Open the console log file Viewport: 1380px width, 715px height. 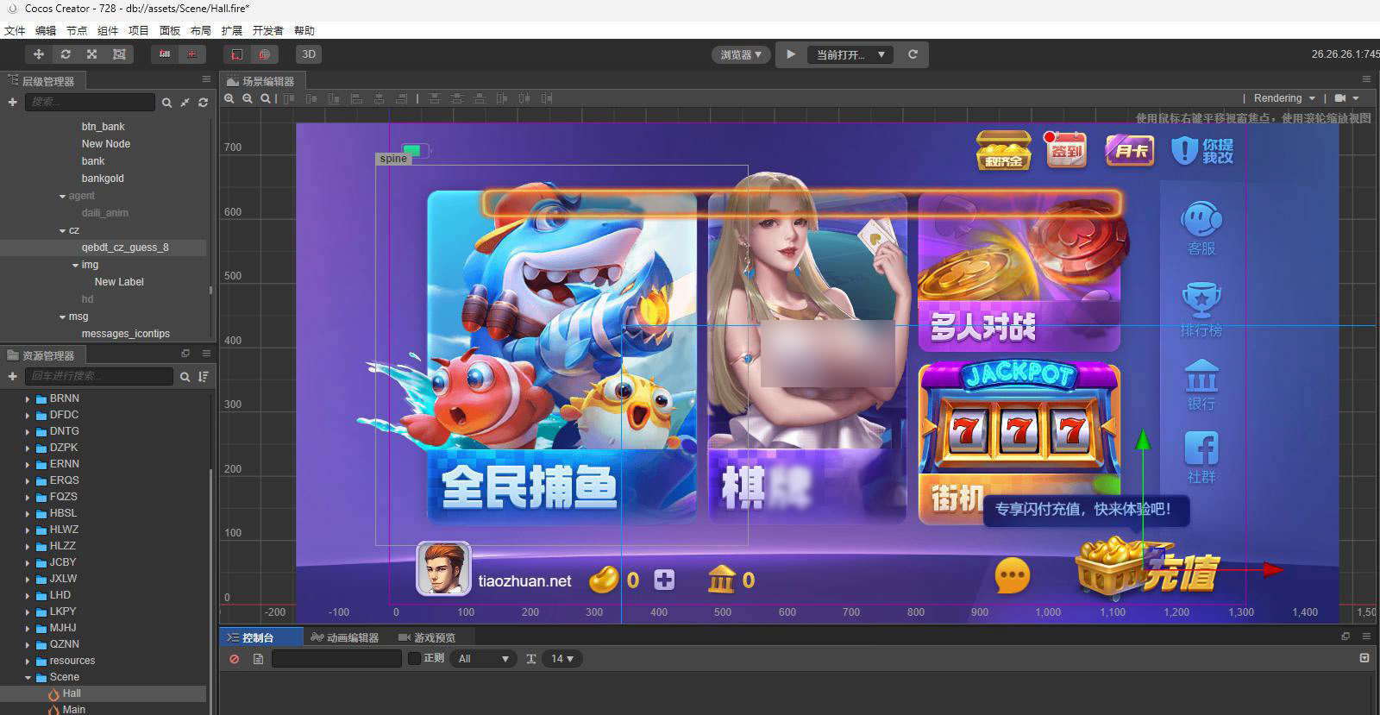click(x=258, y=659)
